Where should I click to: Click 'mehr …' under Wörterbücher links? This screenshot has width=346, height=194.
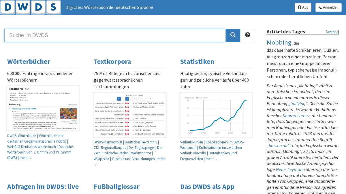click(26, 157)
